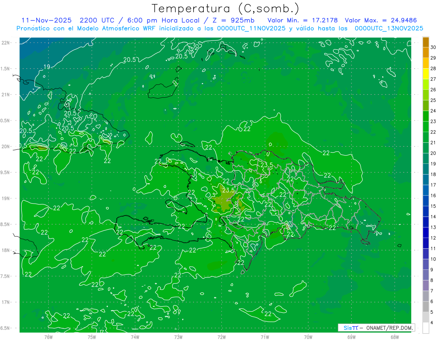Click the legend swatch between 29 and 30

coord(426,53)
